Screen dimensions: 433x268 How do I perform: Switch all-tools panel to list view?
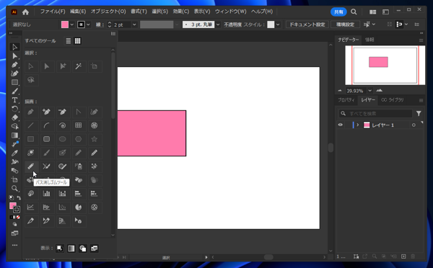(69, 41)
